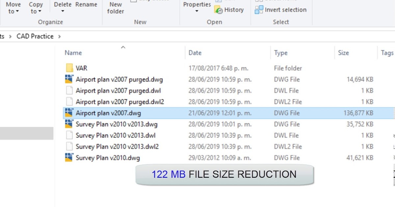
Task: Expand the Properties dropdown arrow
Action: click(197, 11)
